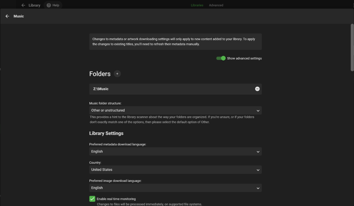Add a new folder with the plus icon
The width and height of the screenshot is (354, 206).
[117, 74]
